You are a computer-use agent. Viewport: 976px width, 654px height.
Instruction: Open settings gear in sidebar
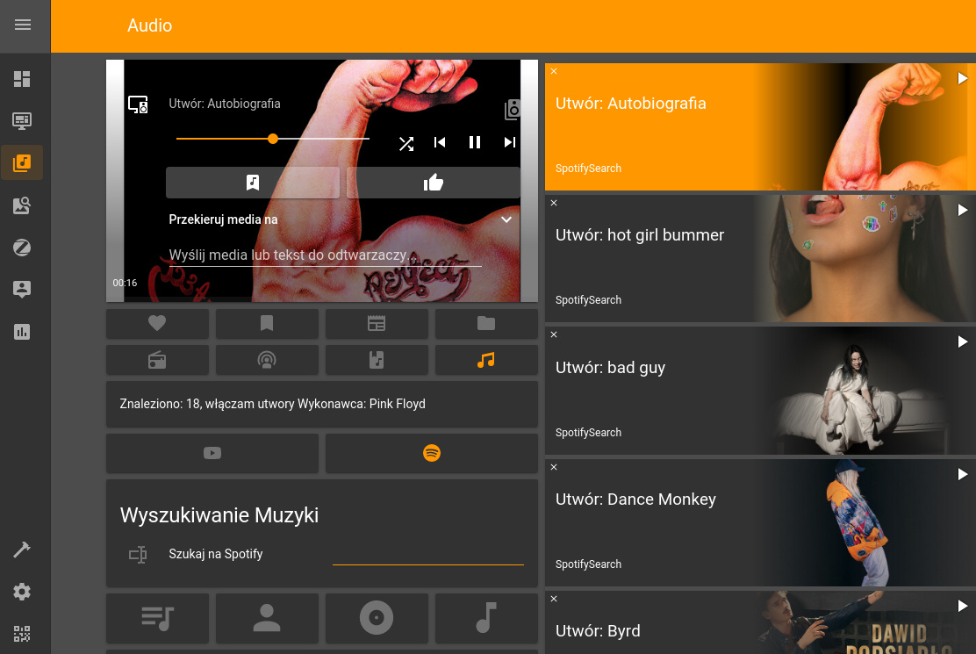pyautogui.click(x=22, y=592)
